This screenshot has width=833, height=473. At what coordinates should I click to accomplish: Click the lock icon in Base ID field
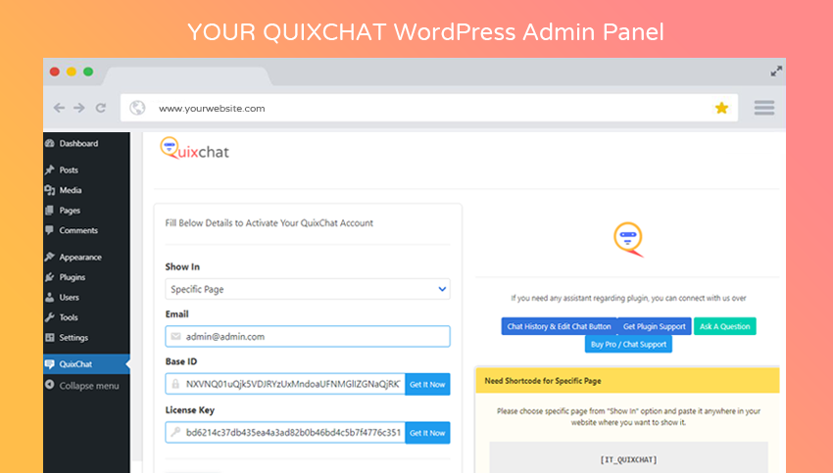(x=175, y=384)
